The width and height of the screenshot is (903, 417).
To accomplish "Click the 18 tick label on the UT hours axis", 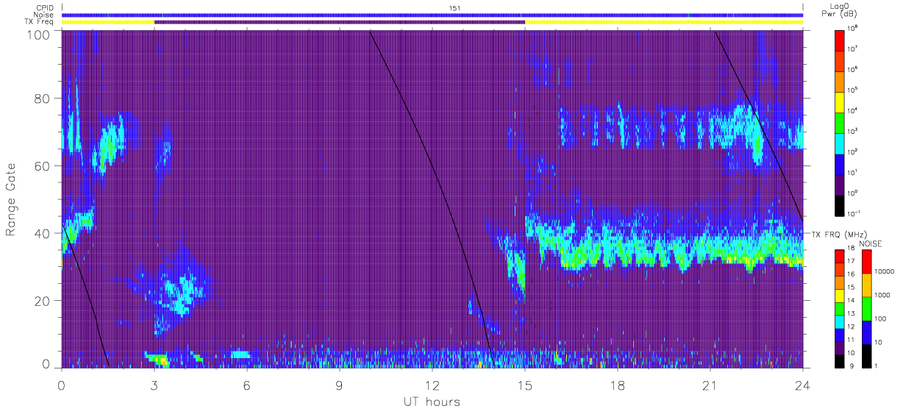I will (618, 385).
